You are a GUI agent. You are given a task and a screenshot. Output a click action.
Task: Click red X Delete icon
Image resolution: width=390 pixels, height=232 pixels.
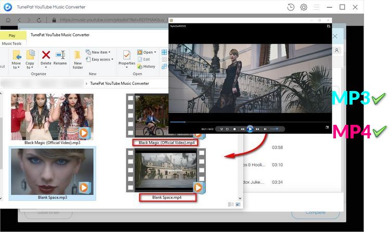46,55
